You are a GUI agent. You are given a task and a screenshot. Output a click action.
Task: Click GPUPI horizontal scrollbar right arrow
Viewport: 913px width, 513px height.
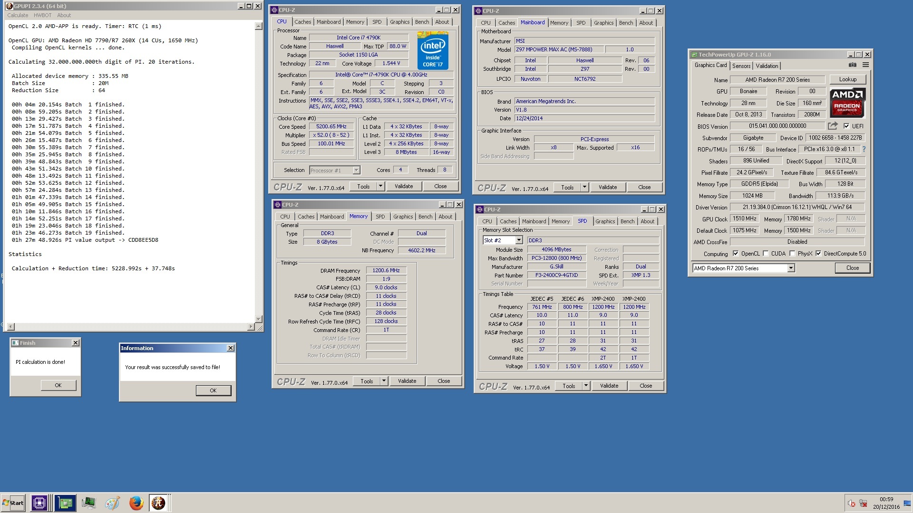point(251,327)
